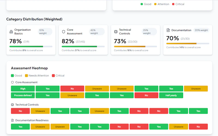The image size is (218, 136).
Task: Click 'Contributes 14% to overall score' text
Action: (x=183, y=47)
